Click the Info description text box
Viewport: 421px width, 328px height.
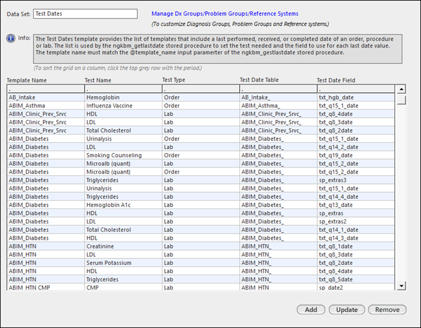pyautogui.click(x=218, y=49)
